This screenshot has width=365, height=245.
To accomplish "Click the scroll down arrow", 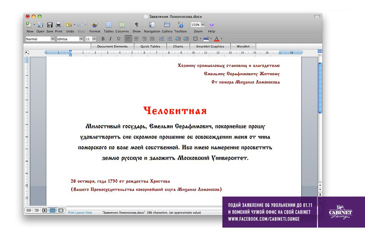I will 320,190.
